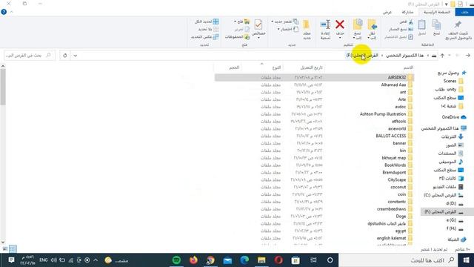Select Local Disk (C:) in the navigation pane
The width and height of the screenshot is (474, 267).
click(443, 195)
